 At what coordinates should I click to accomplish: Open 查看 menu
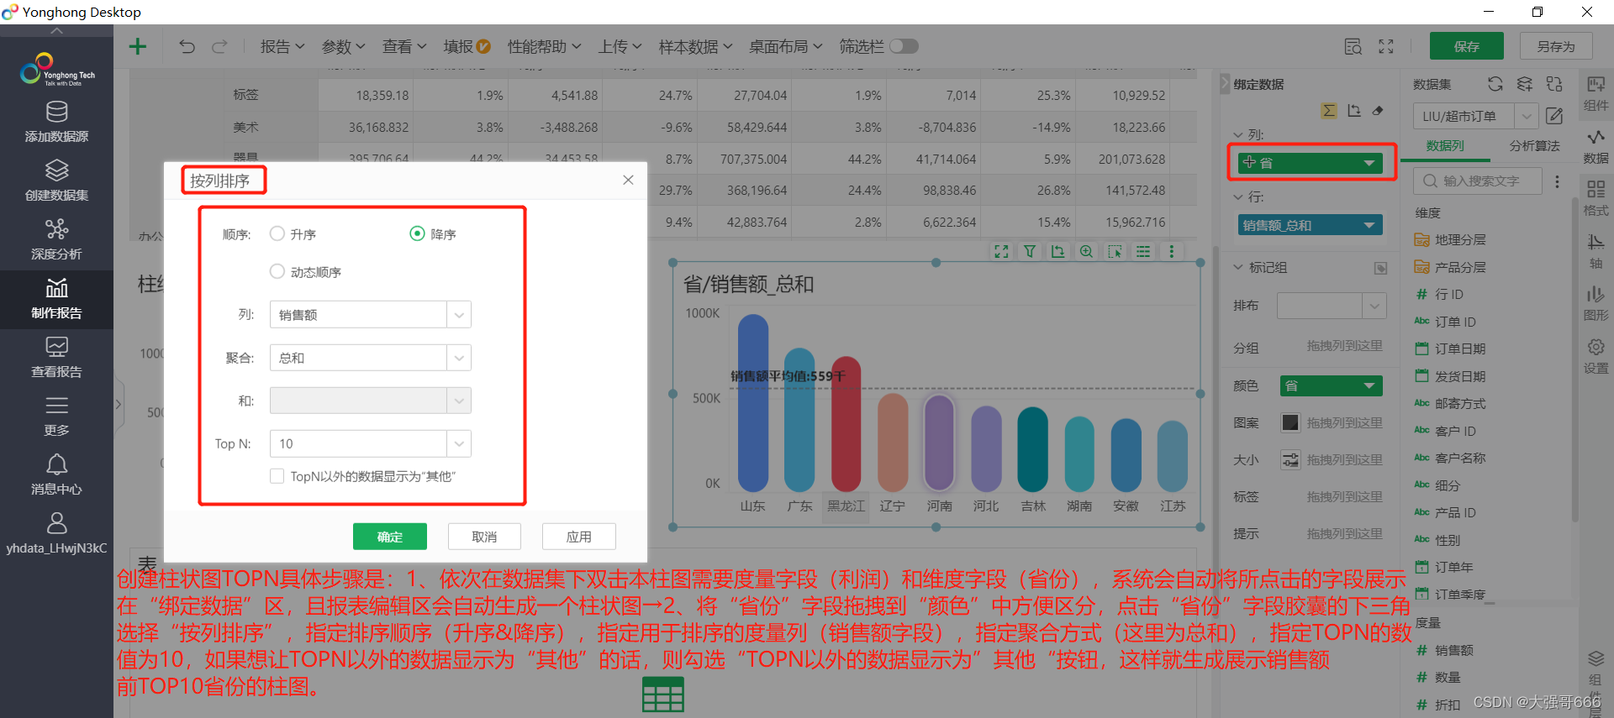(x=404, y=46)
